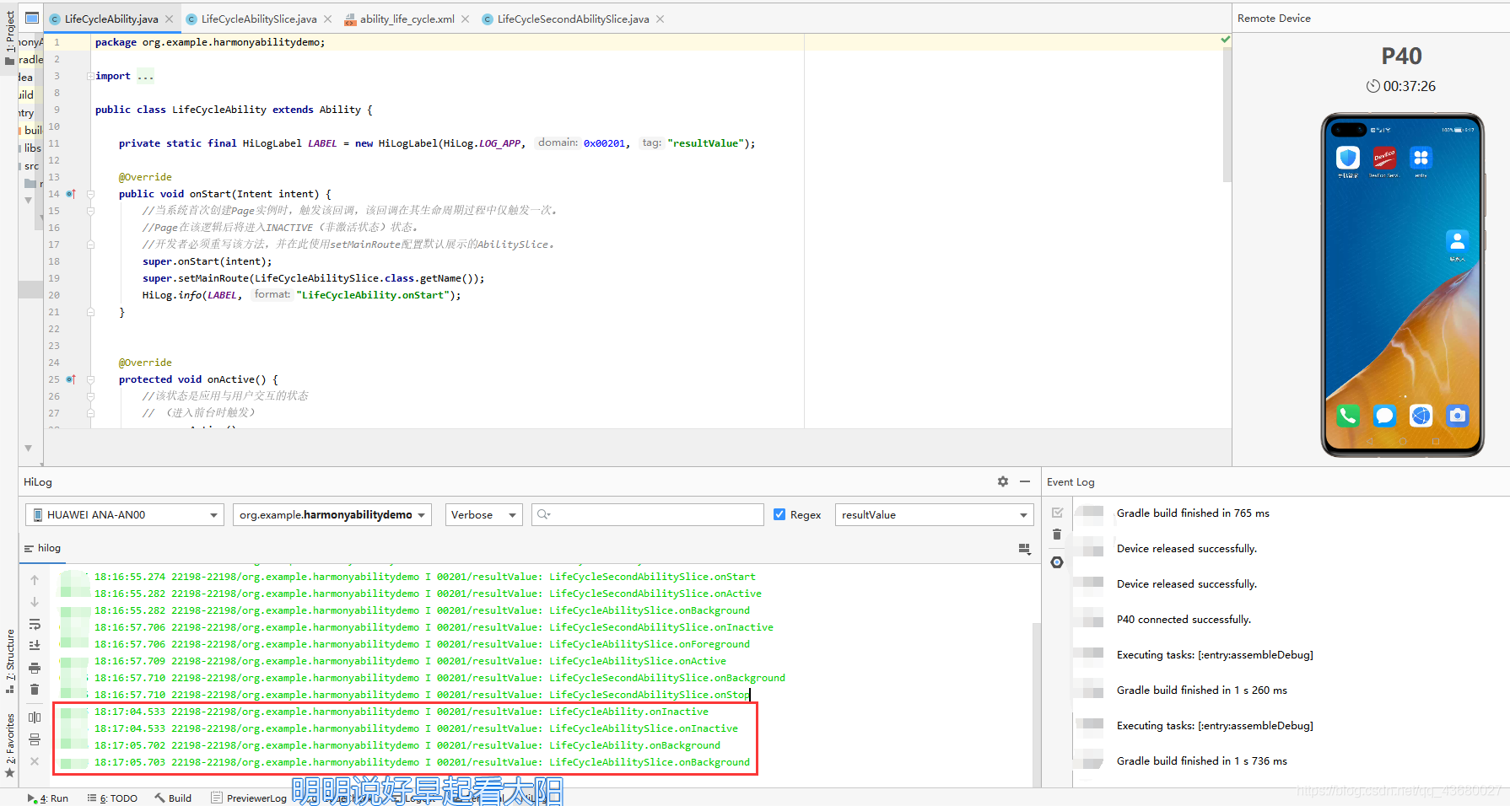This screenshot has width=1510, height=806.
Task: Open the HiLog panel settings gear
Action: coord(1003,481)
